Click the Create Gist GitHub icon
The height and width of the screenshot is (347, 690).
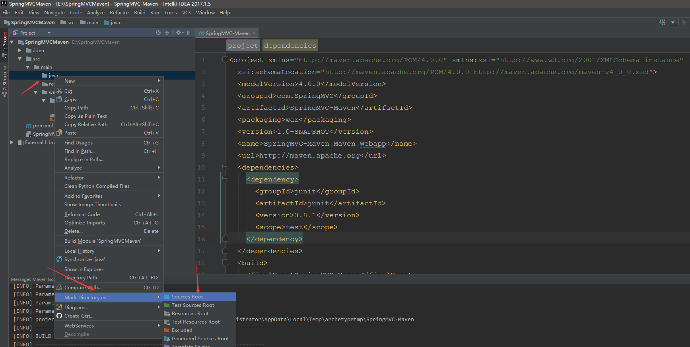point(59,316)
